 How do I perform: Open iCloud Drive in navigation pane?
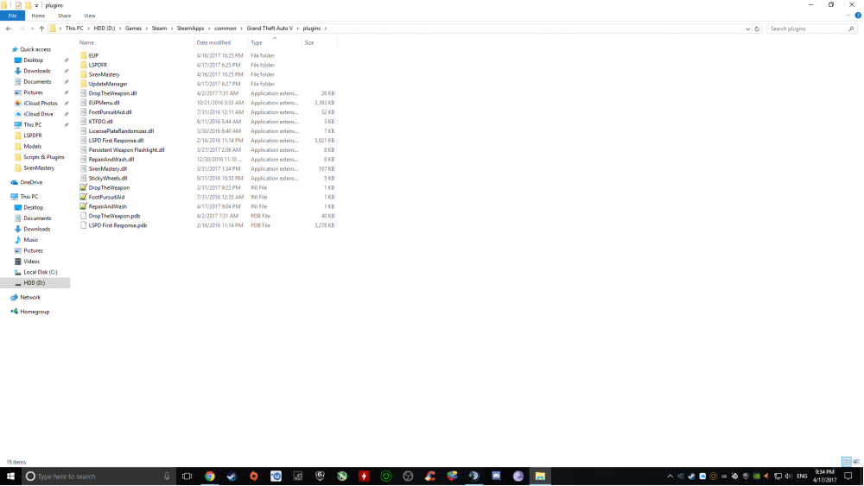38,114
